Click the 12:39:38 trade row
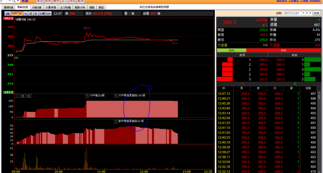 [266, 147]
